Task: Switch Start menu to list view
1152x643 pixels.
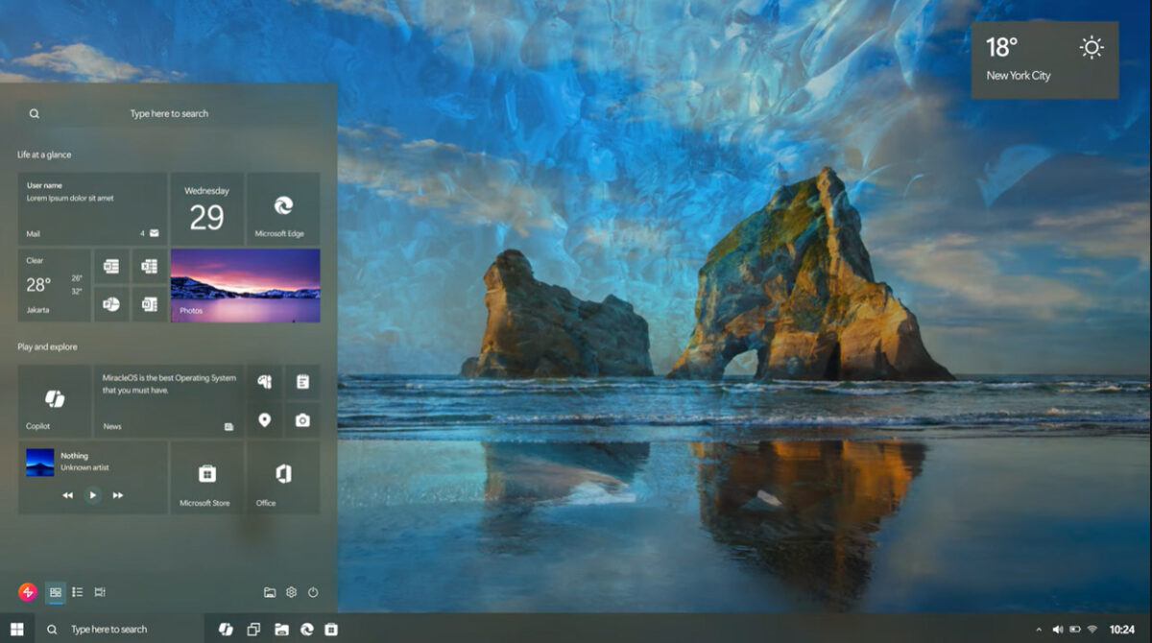Action: pyautogui.click(x=77, y=592)
